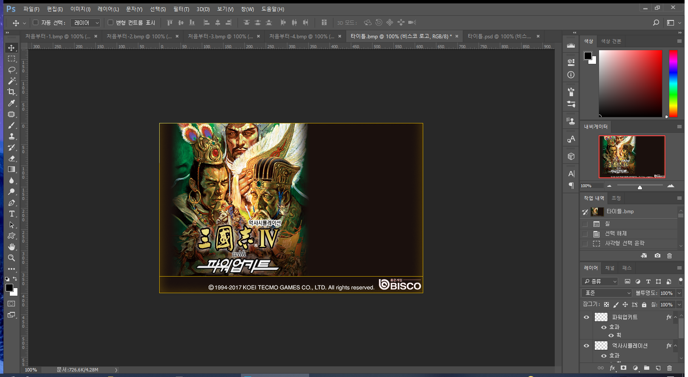
Task: Open the 불투명도 opacity dropdown arrow
Action: 679,293
